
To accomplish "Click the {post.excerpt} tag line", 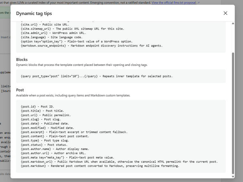I will 74,132.
